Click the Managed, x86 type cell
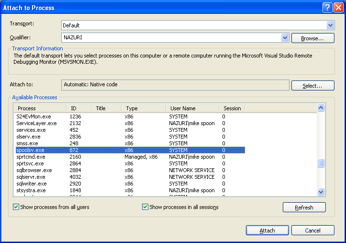The height and width of the screenshot is (243, 346). click(141, 157)
